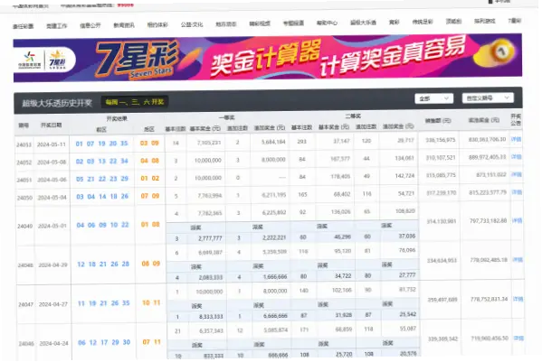Screen dimensions: 542x362
Task: Select 信息公开 in the top menu
Action: pyautogui.click(x=90, y=25)
